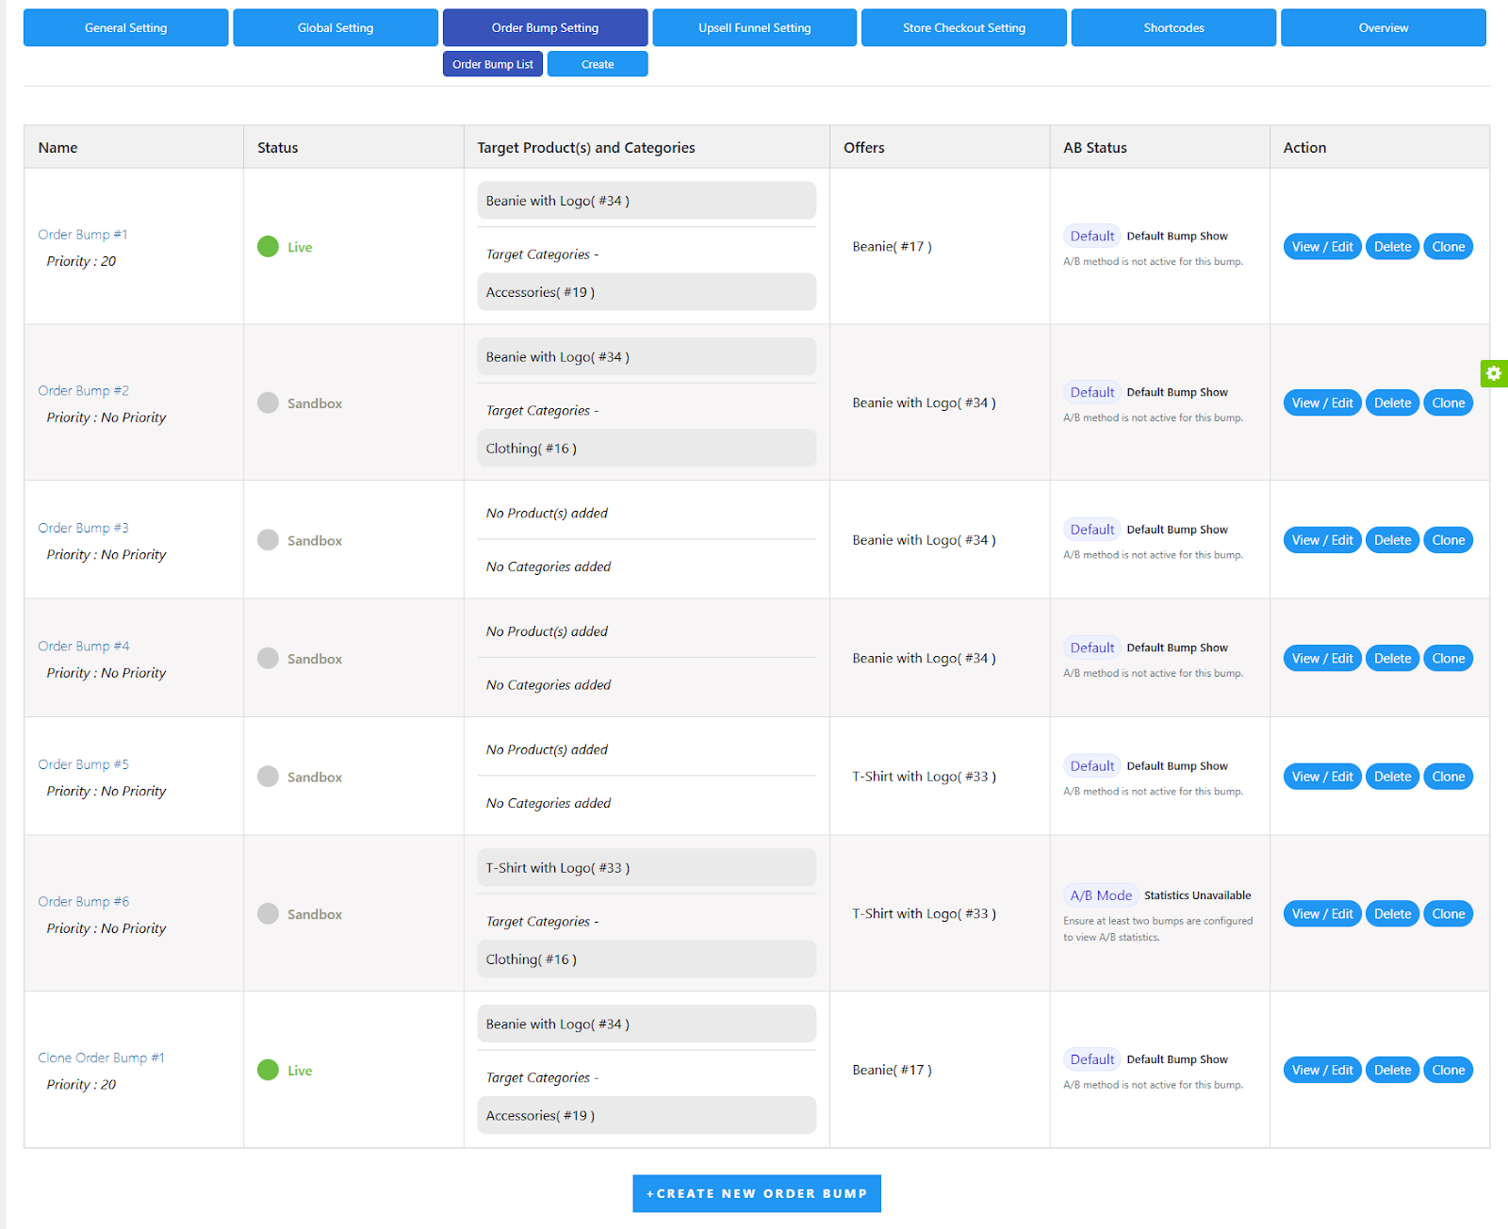
Task: Click the Accessories(#19) category chip for Order Bump #1
Action: tap(647, 292)
